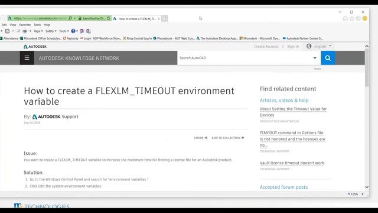Expand the search product dropdown arrow
The width and height of the screenshot is (378, 213).
point(315,58)
